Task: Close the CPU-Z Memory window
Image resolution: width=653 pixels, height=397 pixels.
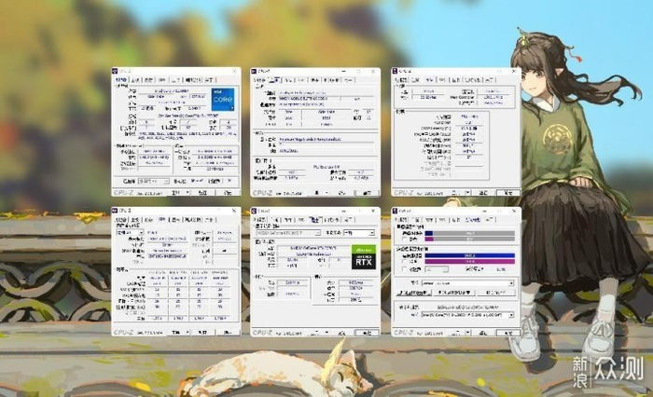Action: [514, 71]
